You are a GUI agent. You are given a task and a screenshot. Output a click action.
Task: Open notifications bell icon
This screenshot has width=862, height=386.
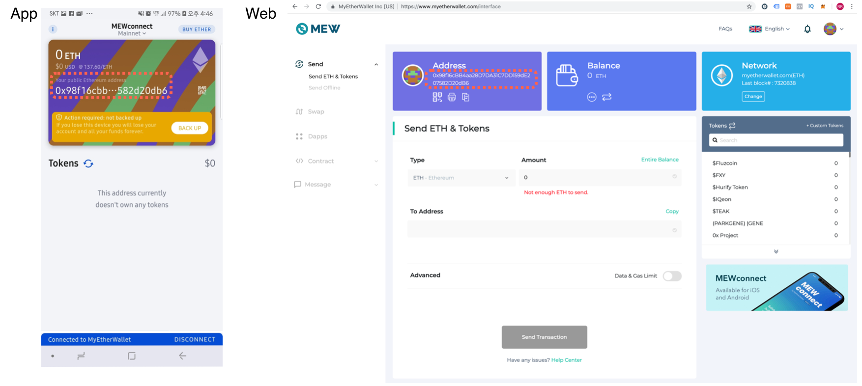(807, 29)
